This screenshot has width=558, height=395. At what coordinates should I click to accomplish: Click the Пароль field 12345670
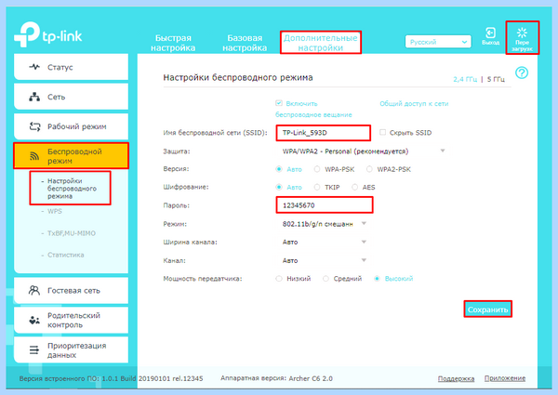tap(325, 205)
